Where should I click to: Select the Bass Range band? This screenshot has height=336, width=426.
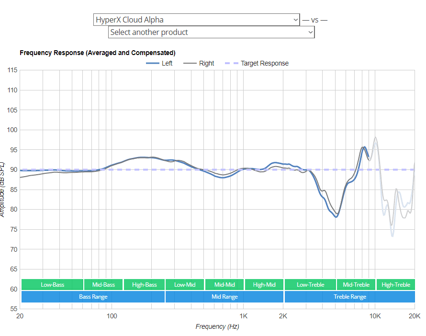[93, 297]
